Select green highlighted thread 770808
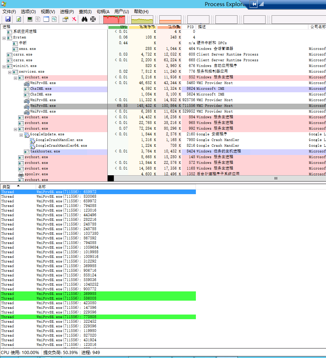Image resolution: width=326 pixels, height=358 pixels. (x=98, y=317)
